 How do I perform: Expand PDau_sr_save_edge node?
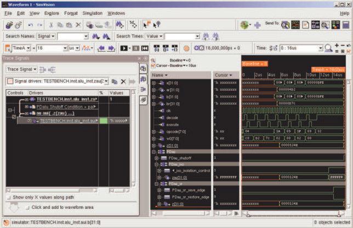coord(159,190)
